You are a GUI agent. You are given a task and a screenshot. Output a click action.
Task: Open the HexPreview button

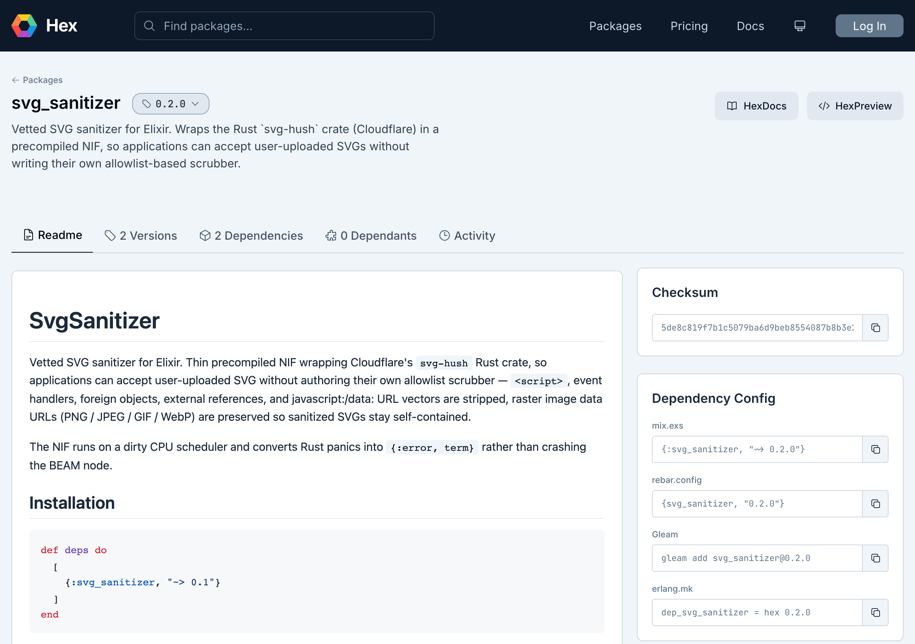tap(855, 106)
